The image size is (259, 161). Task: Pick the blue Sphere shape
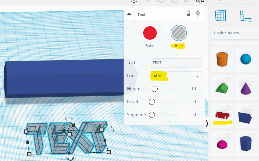click(x=246, y=59)
